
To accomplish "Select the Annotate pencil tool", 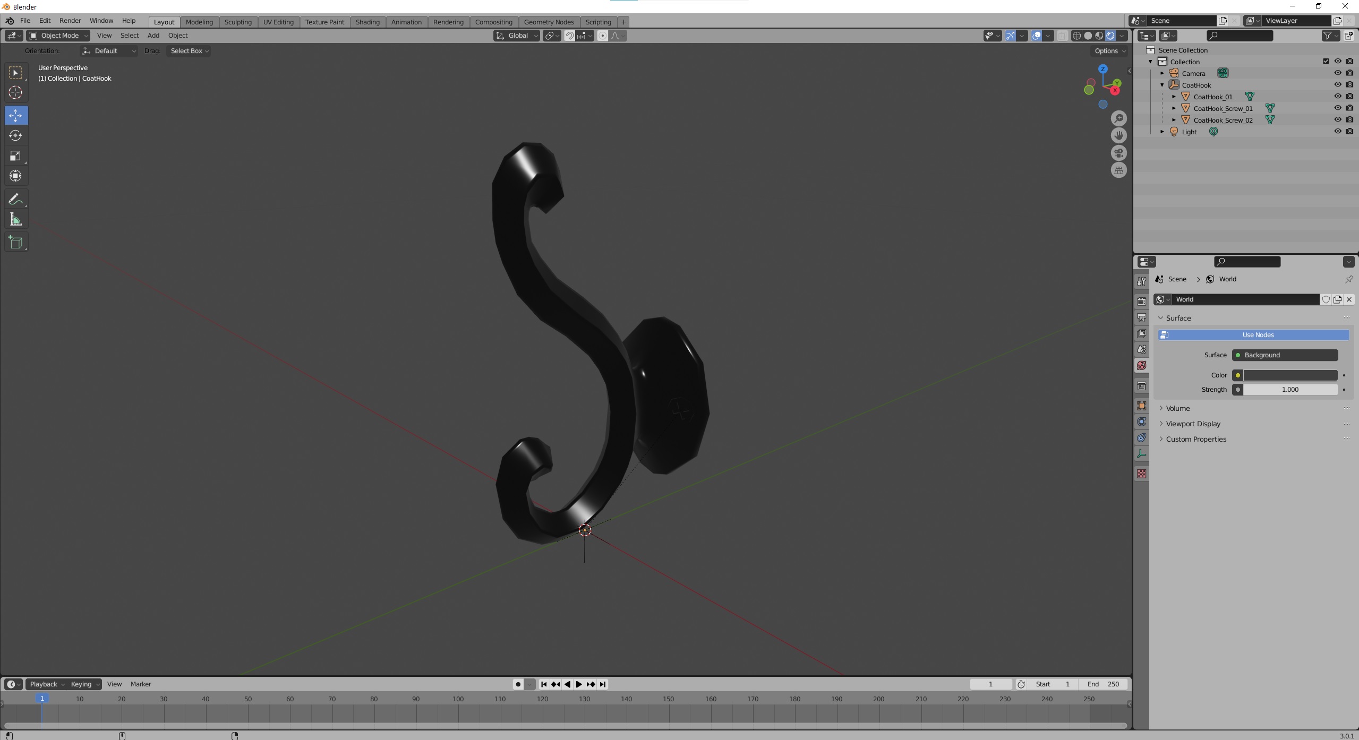I will point(15,199).
